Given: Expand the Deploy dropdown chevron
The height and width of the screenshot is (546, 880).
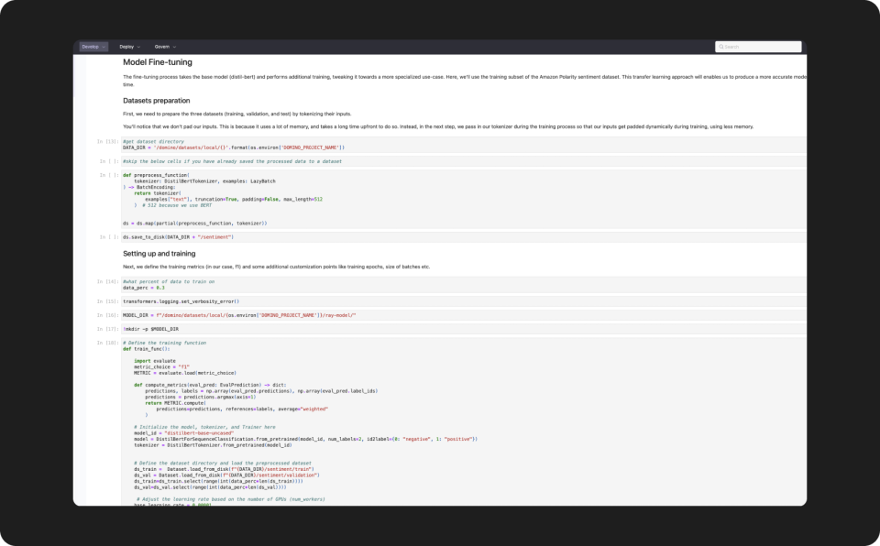Looking at the screenshot, I should tap(137, 46).
